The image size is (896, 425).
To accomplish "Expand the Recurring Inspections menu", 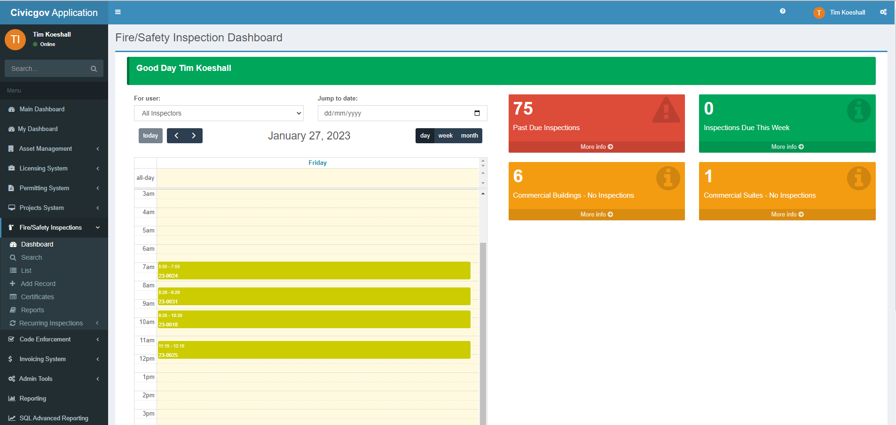I will coord(50,323).
